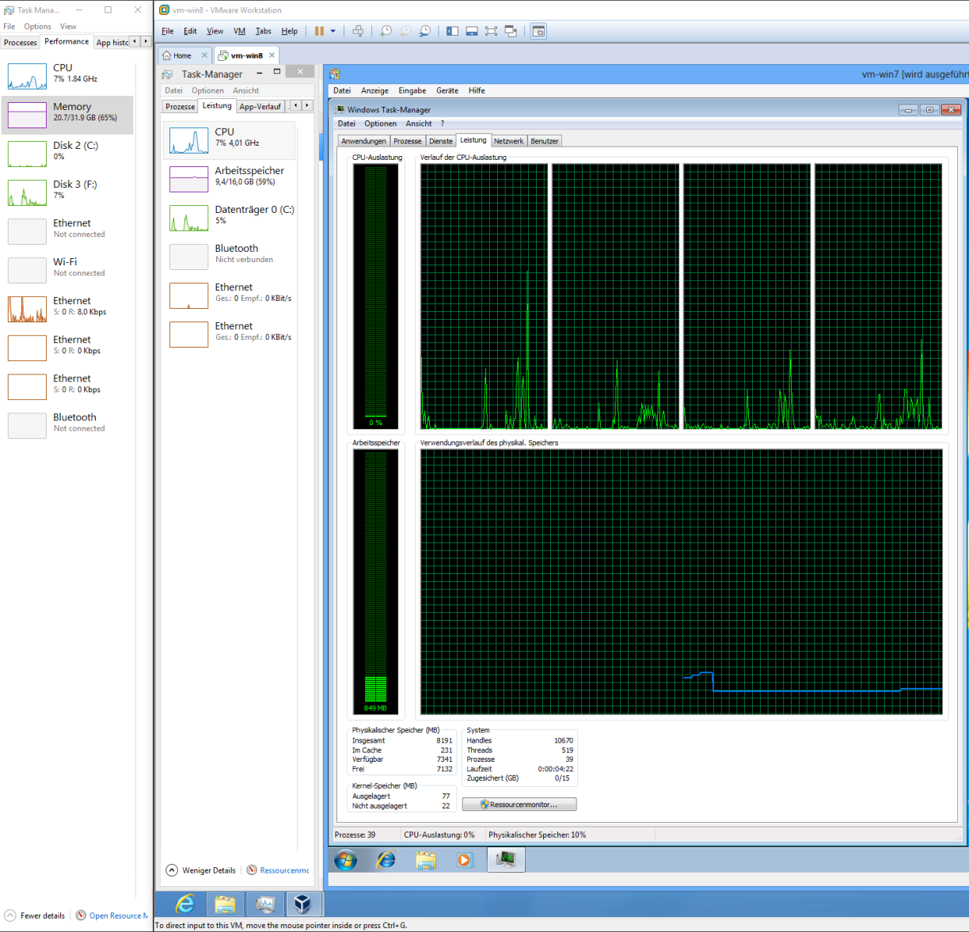Open the power options dropdown arrow beside pause
The height and width of the screenshot is (932, 969).
pos(333,31)
